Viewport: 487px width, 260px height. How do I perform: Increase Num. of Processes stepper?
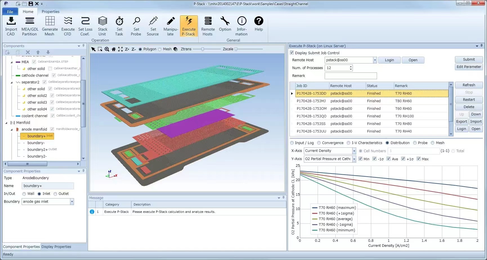pos(351,67)
